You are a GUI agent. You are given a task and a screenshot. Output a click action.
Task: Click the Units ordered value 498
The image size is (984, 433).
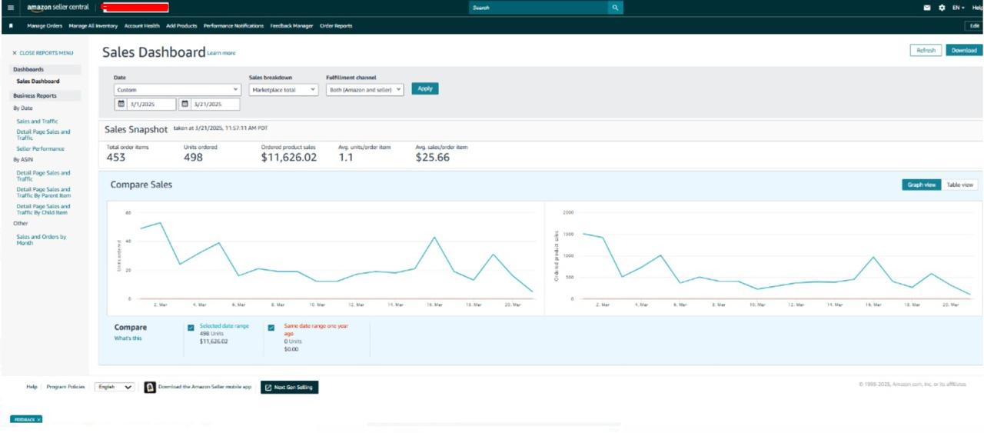[193, 158]
